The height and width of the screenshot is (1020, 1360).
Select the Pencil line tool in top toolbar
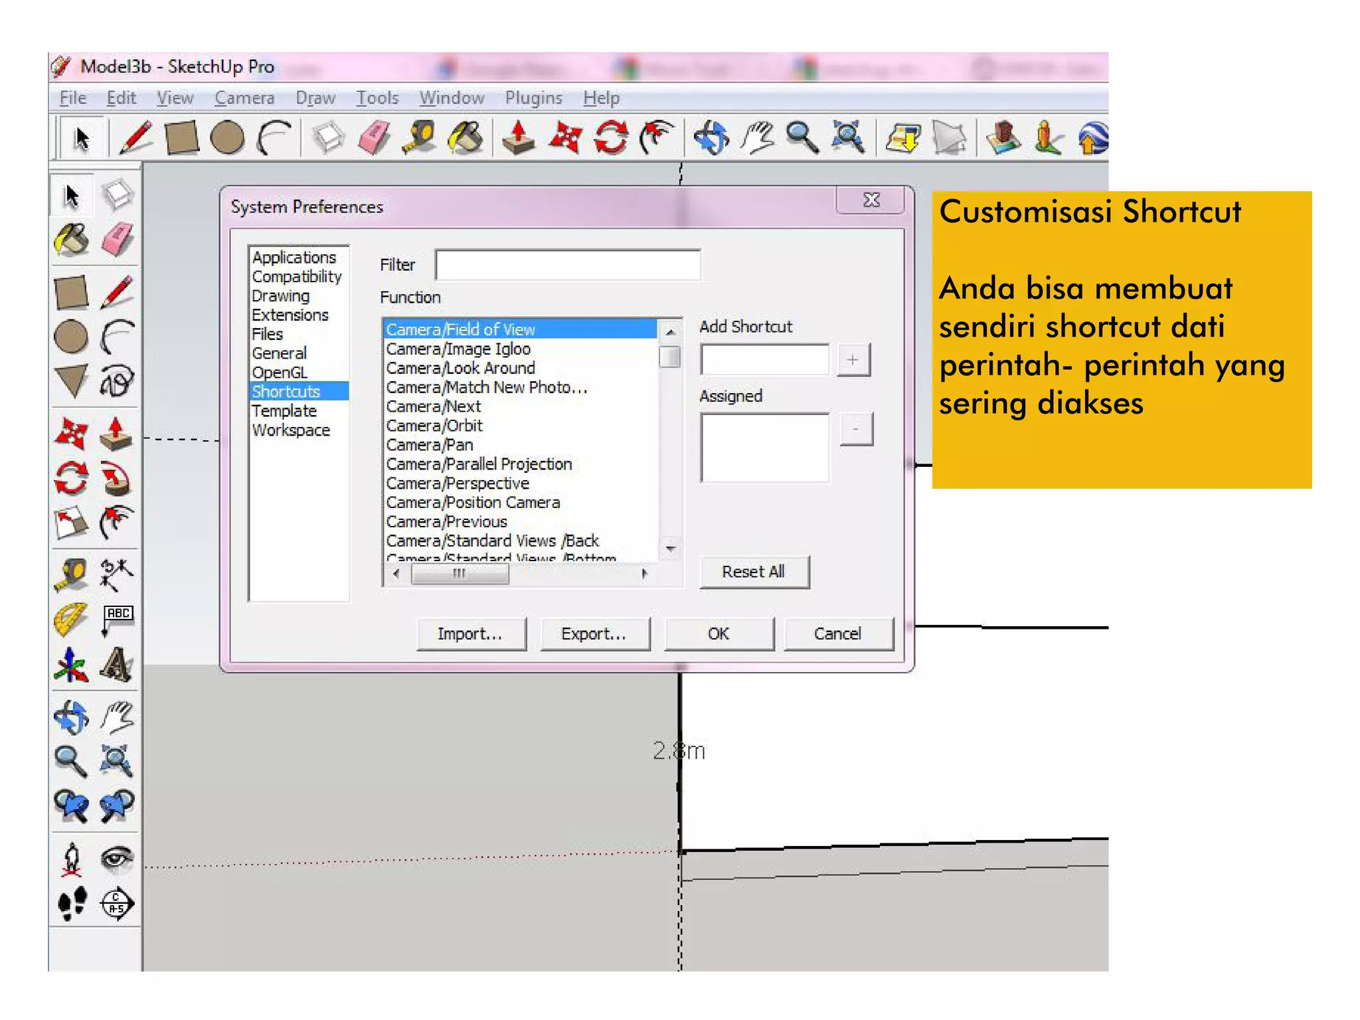135,138
